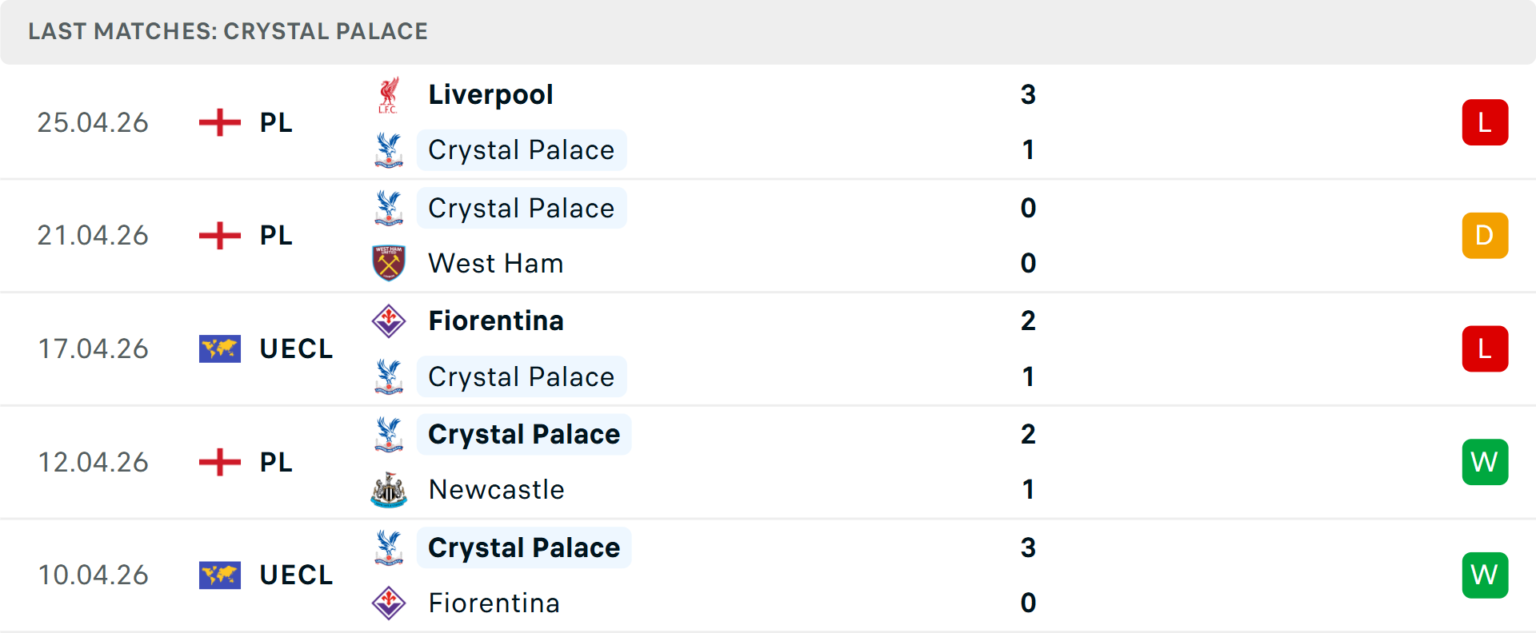Open the Liverpool team name link

(x=490, y=94)
